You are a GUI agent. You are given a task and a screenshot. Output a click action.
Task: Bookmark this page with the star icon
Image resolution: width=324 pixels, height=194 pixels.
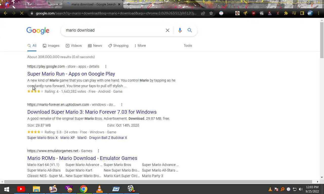pyautogui.click(x=211, y=13)
